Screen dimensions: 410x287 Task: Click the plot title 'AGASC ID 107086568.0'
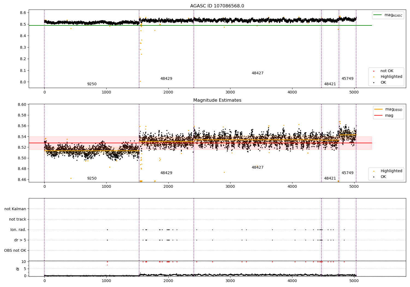[x=217, y=6]
